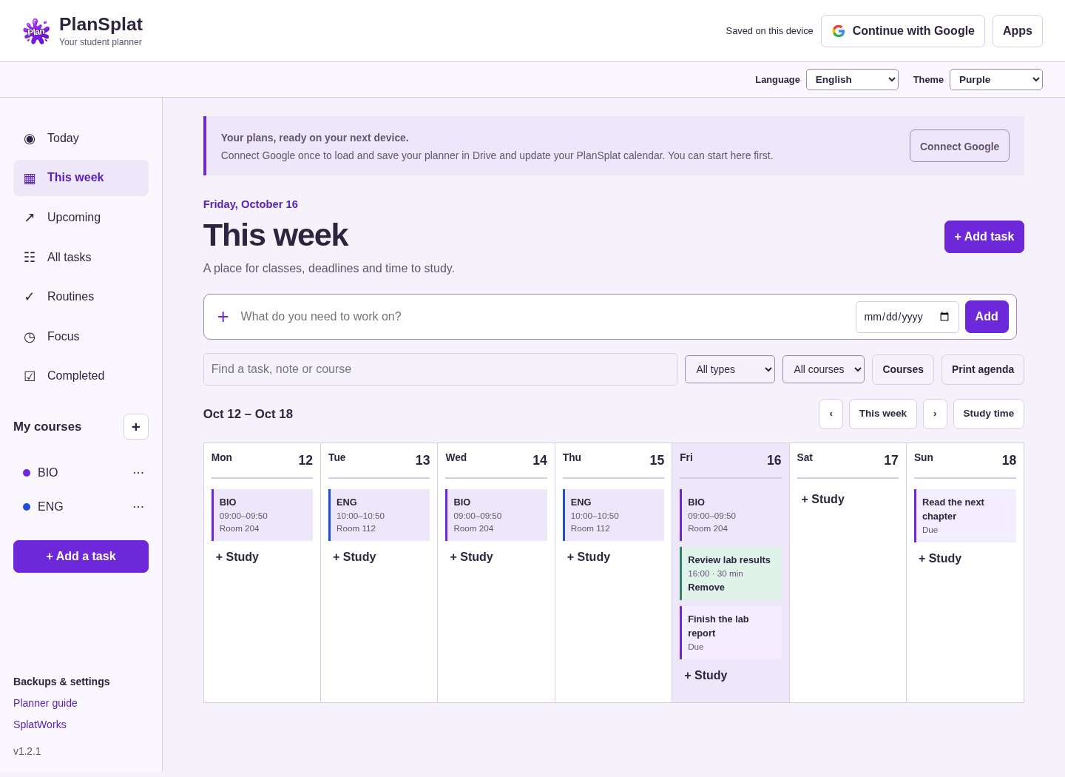Click the Add button in quick-add bar
This screenshot has width=1065, height=777.
point(987,317)
